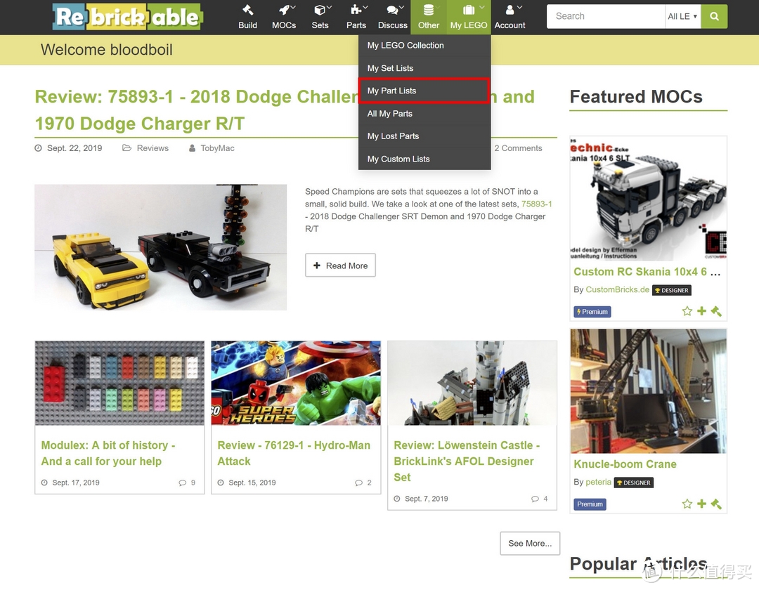Star the Knucle-boom Crane MOC
The width and height of the screenshot is (759, 590).
click(x=687, y=504)
